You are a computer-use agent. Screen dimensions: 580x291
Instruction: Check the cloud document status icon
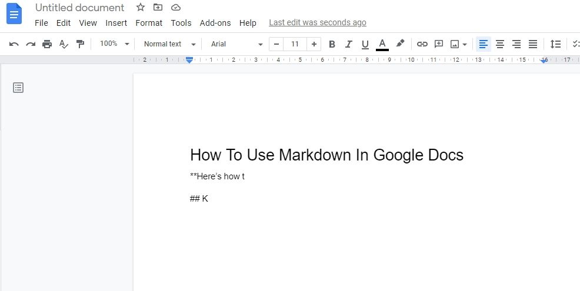pyautogui.click(x=176, y=7)
